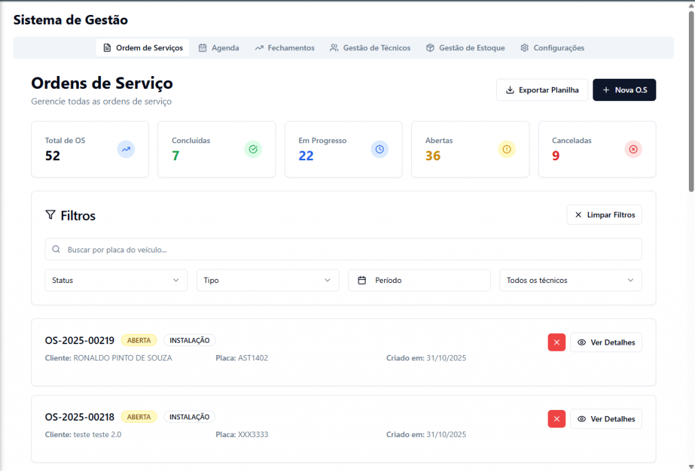This screenshot has width=695, height=471.
Task: Click the Canceladas red X circle icon
Action: (x=633, y=149)
